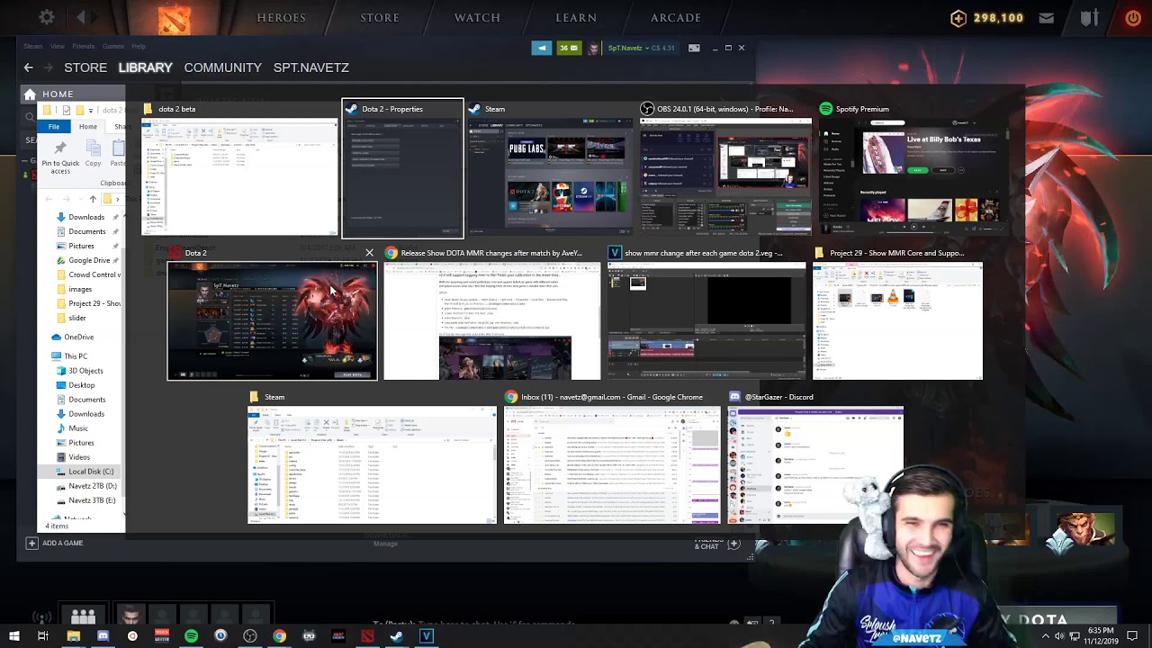The image size is (1152, 648).
Task: Toggle Steam Big Picture mode icon
Action: pyautogui.click(x=694, y=48)
